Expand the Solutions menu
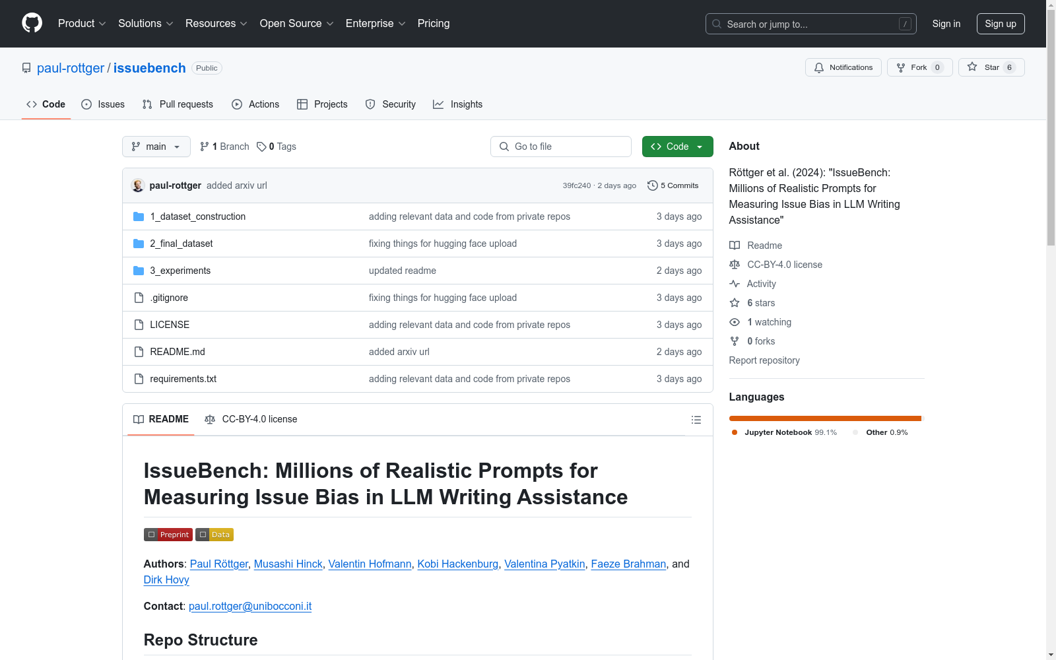Viewport: 1056px width, 660px height. 146,24
